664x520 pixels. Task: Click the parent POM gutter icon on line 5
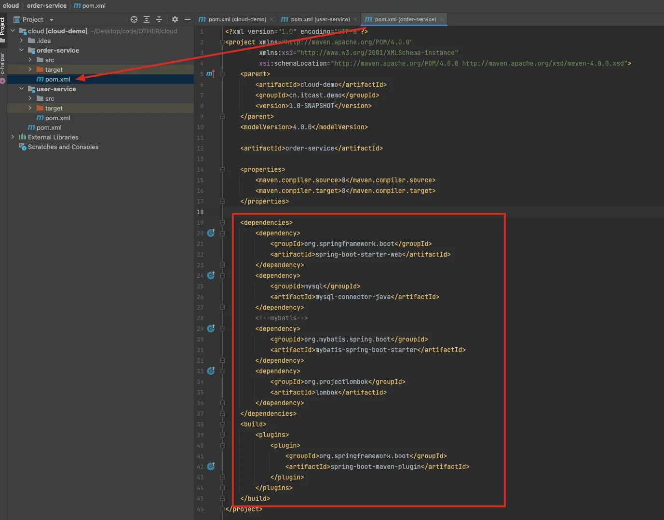pos(210,74)
